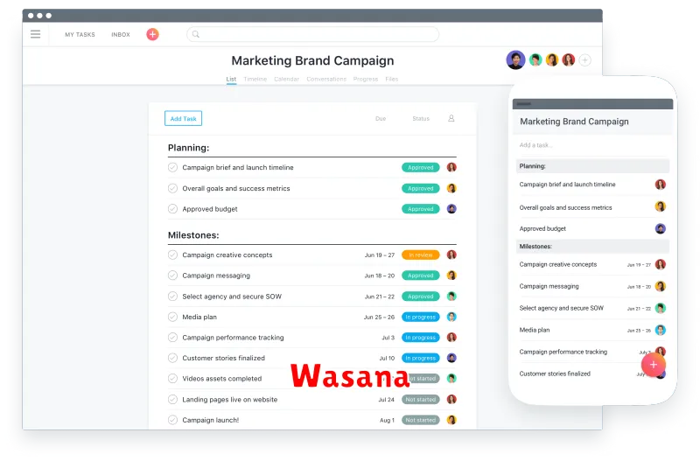
Task: Tap the mobile floating plus button
Action: tap(653, 365)
